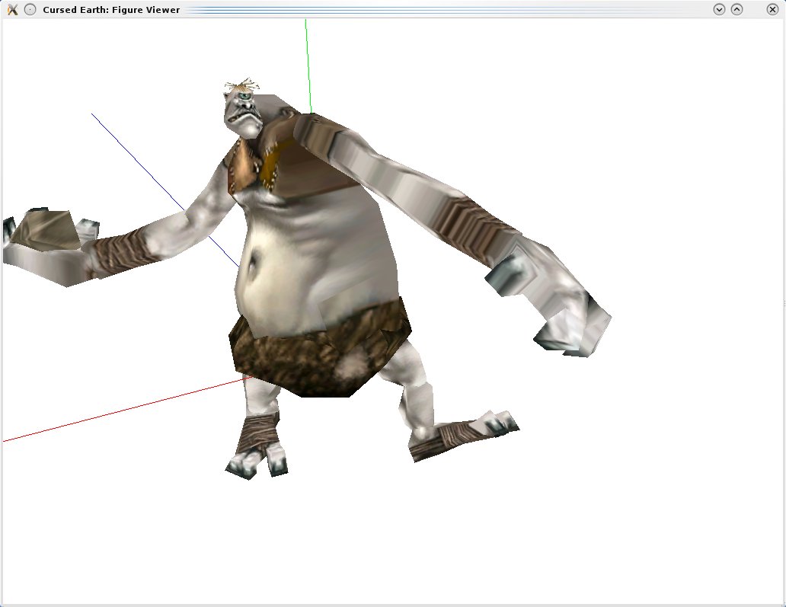
Task: Click the brown vest collar on ogre's chest
Action: 248,164
